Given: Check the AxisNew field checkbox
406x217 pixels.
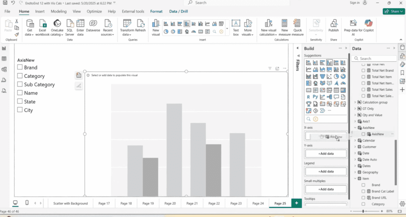Looking at the screenshot, I should click(363, 134).
